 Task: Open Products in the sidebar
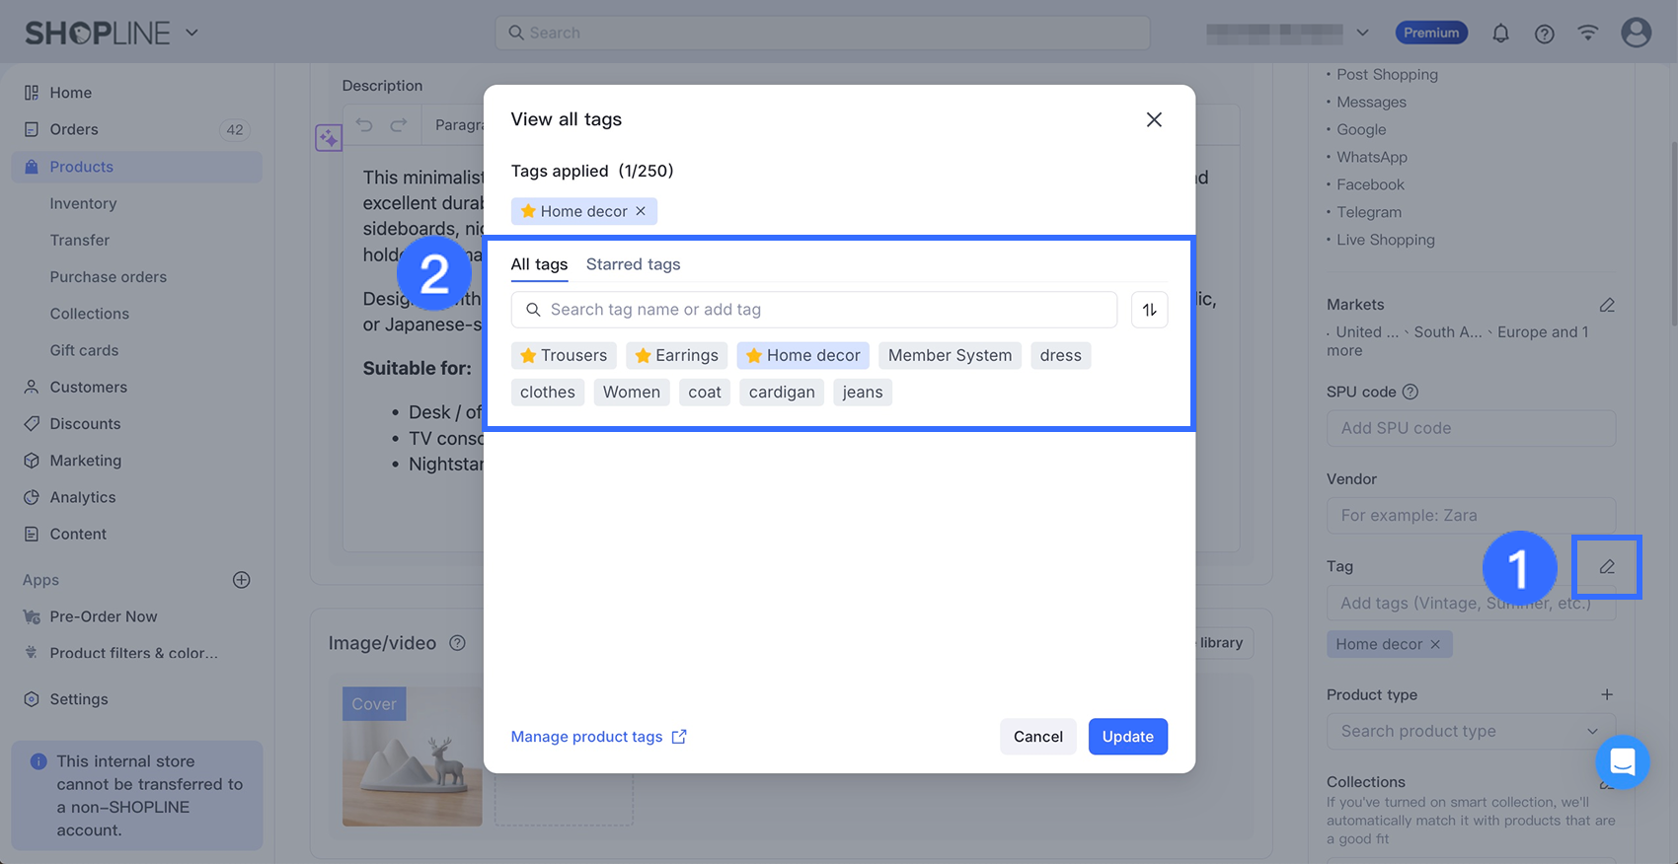[x=137, y=167]
